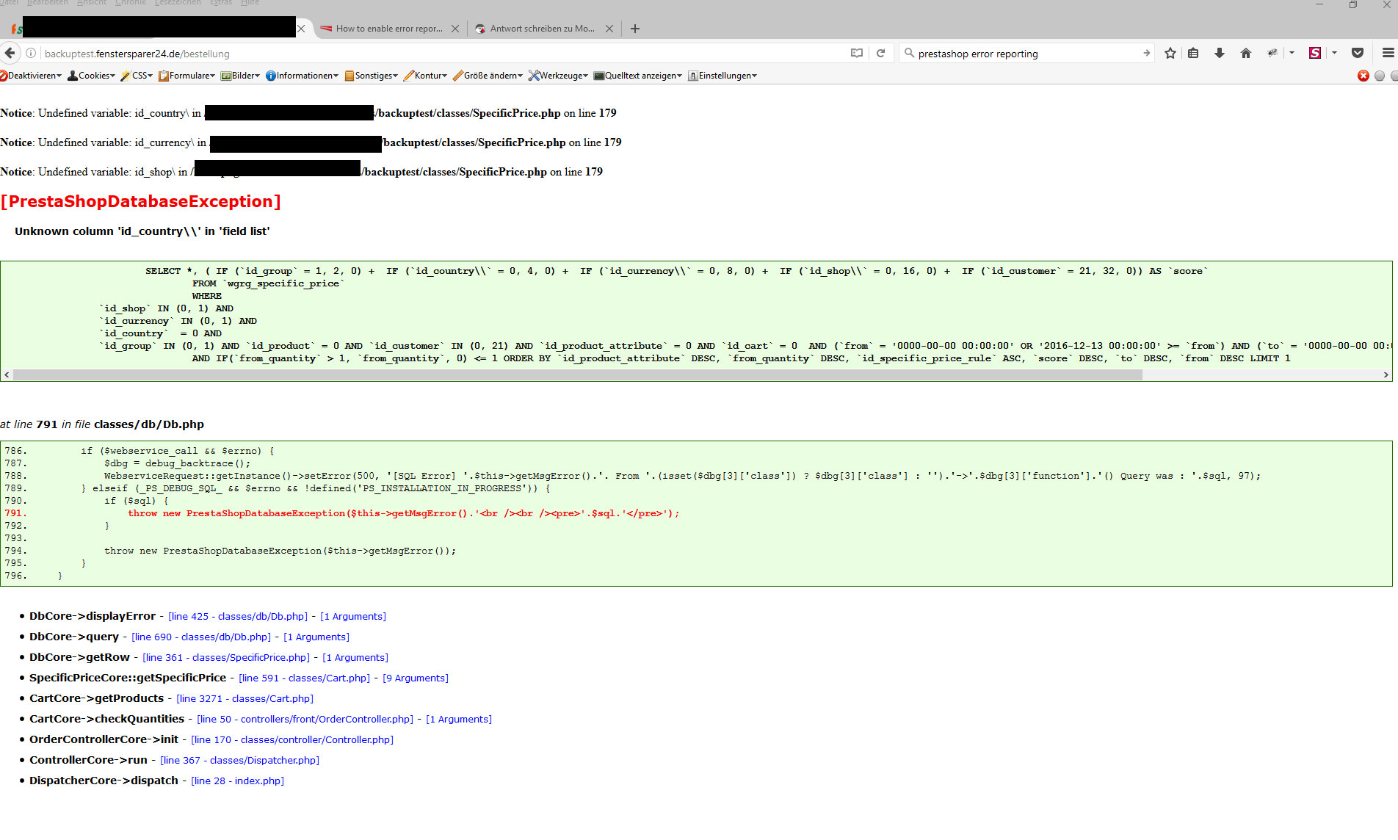Open '[line 28 - index.php]' link
The width and height of the screenshot is (1398, 840).
(237, 781)
